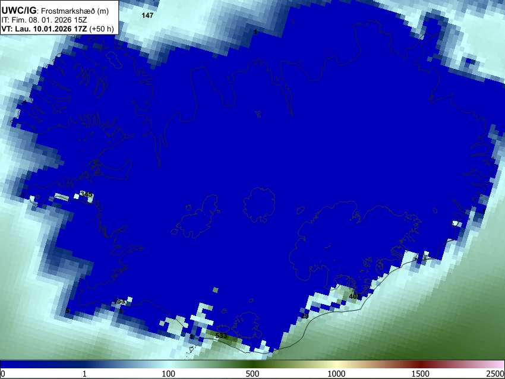505x379 pixels.
Task: Click the map value label 29
Action: click(x=305, y=316)
